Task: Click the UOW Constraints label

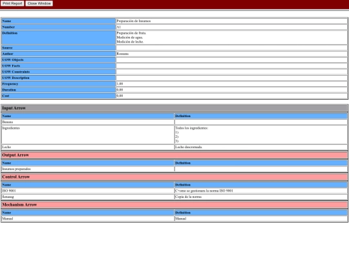Action: pyautogui.click(x=16, y=72)
